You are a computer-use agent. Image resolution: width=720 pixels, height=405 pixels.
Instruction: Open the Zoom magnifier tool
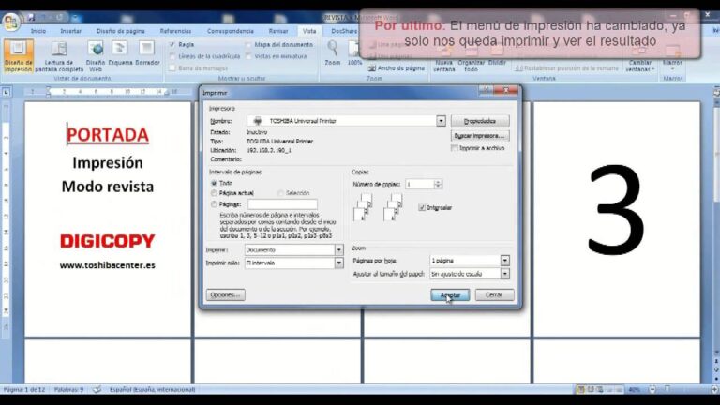(x=333, y=52)
